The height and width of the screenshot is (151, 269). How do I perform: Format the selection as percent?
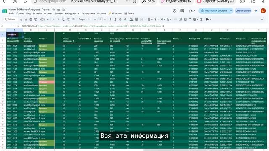click(x=58, y=20)
